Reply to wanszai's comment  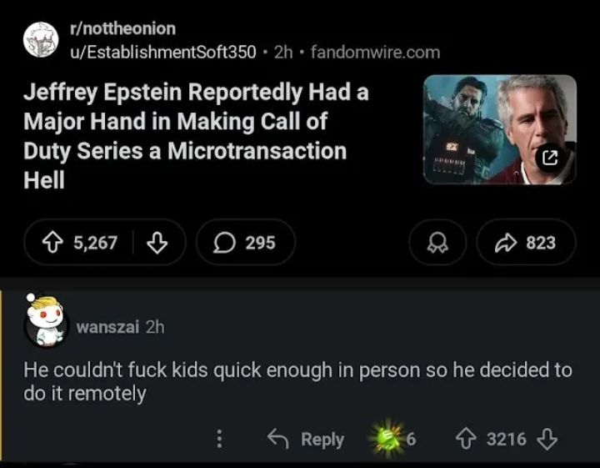click(305, 440)
